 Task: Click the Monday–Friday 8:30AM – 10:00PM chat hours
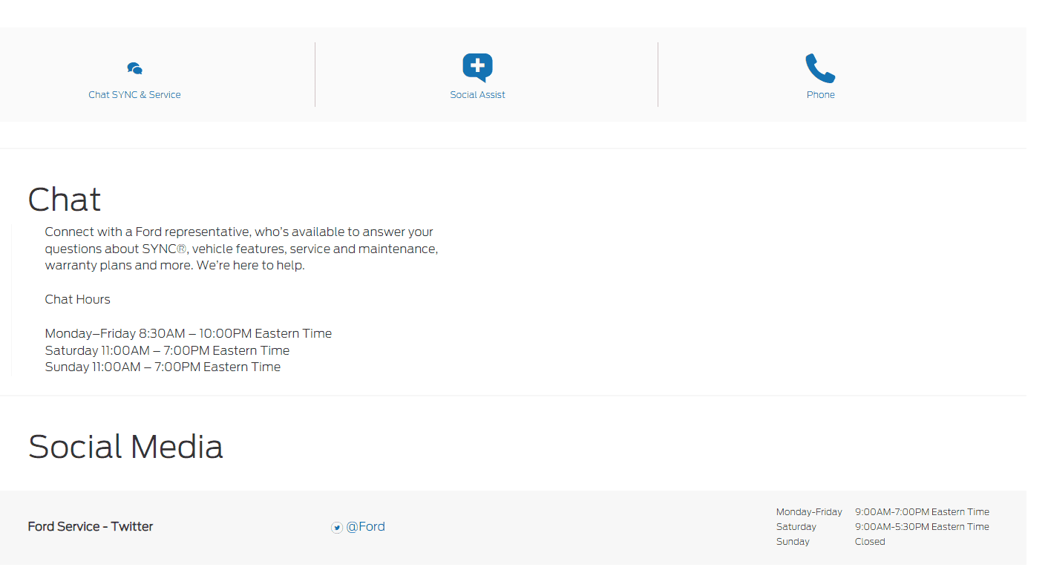click(x=189, y=333)
